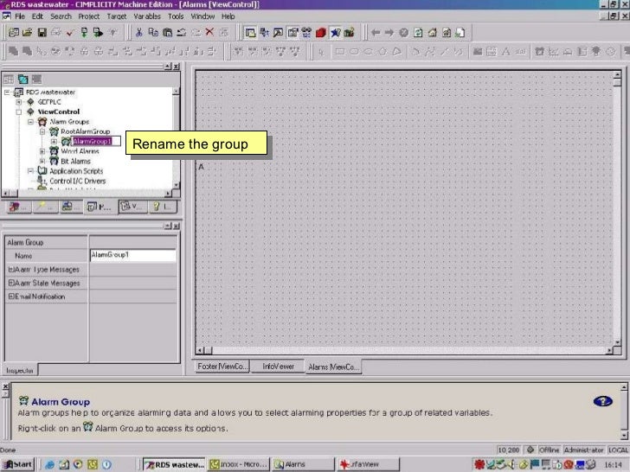Image resolution: width=630 pixels, height=472 pixels.
Task: Click the Name field showing AlarmGroup1
Action: click(133, 255)
